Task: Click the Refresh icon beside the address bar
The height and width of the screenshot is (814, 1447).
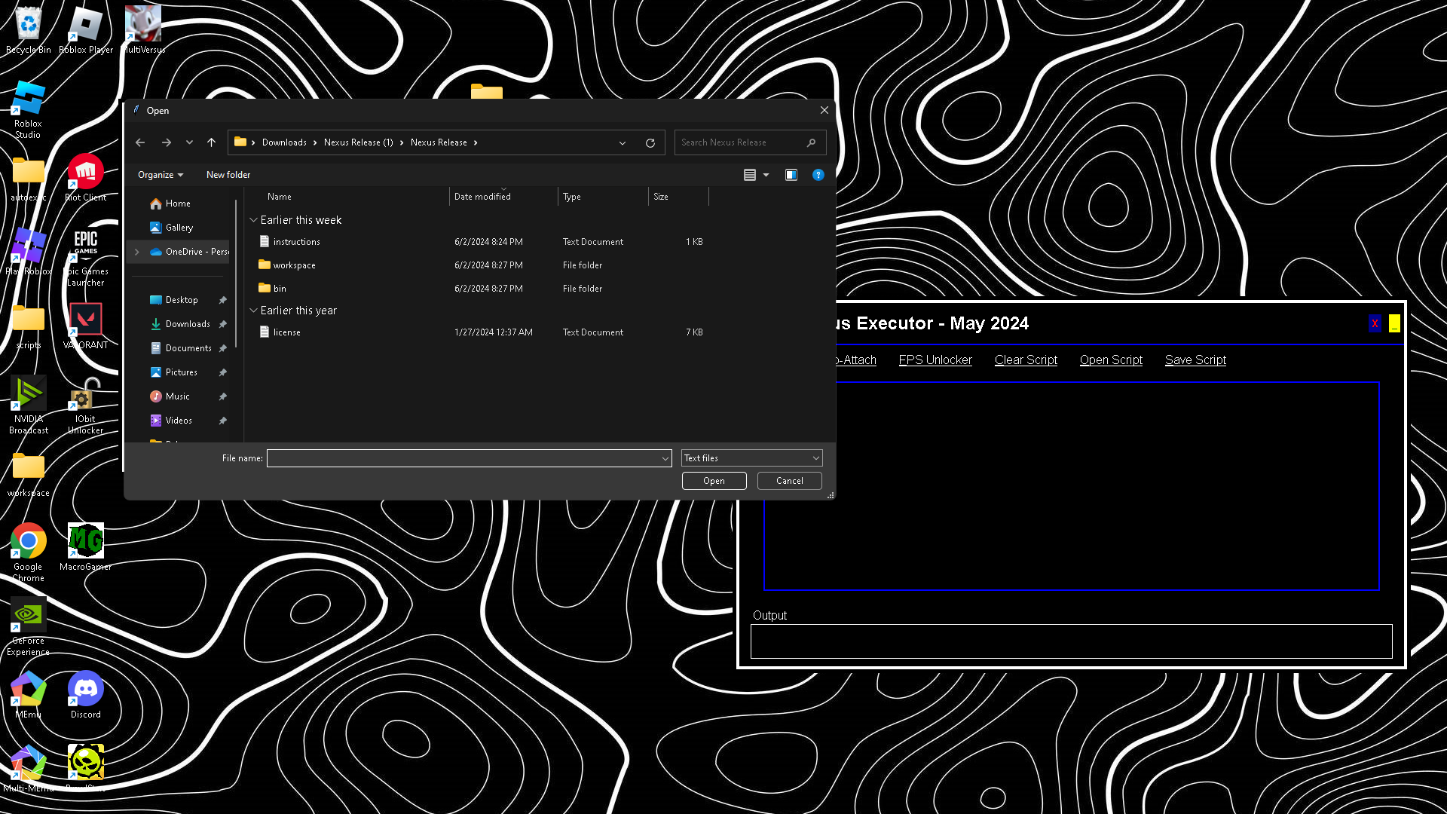Action: click(x=650, y=142)
